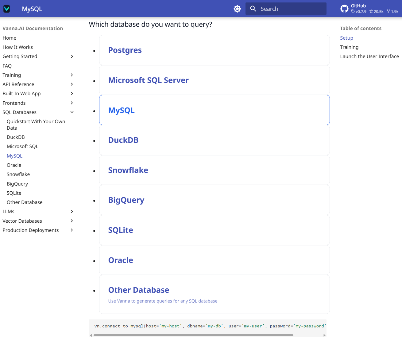Click the code block horizontal scrollbar

tap(193, 335)
